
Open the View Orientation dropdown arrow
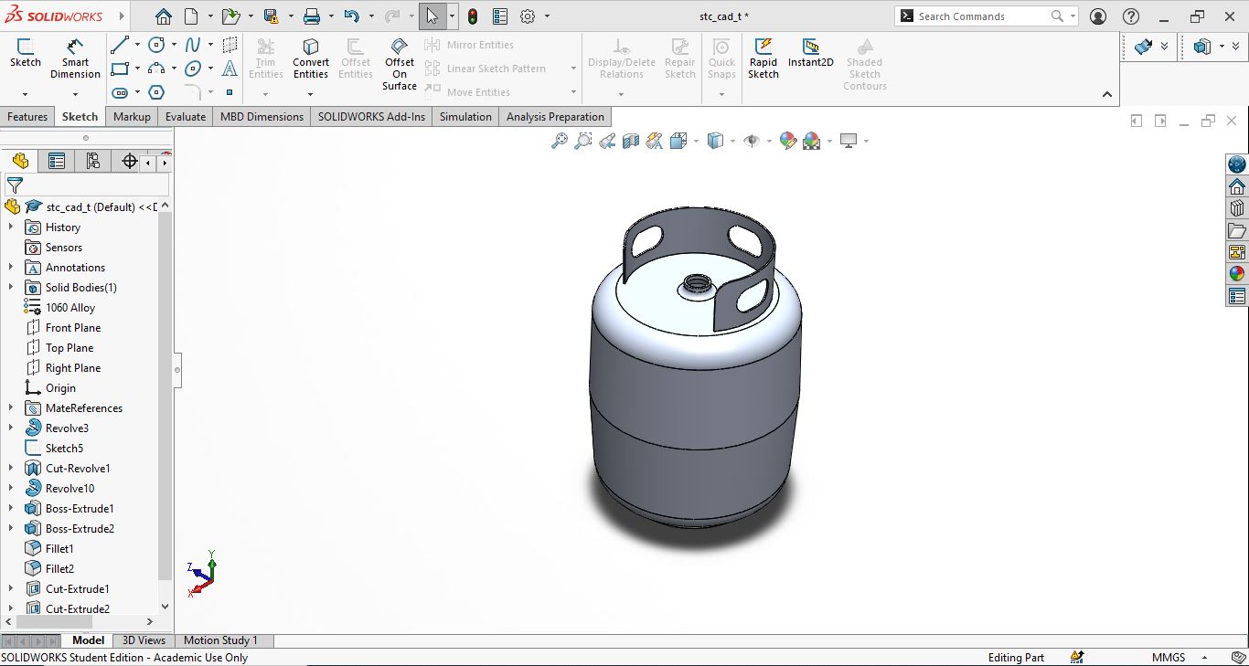[x=697, y=142]
